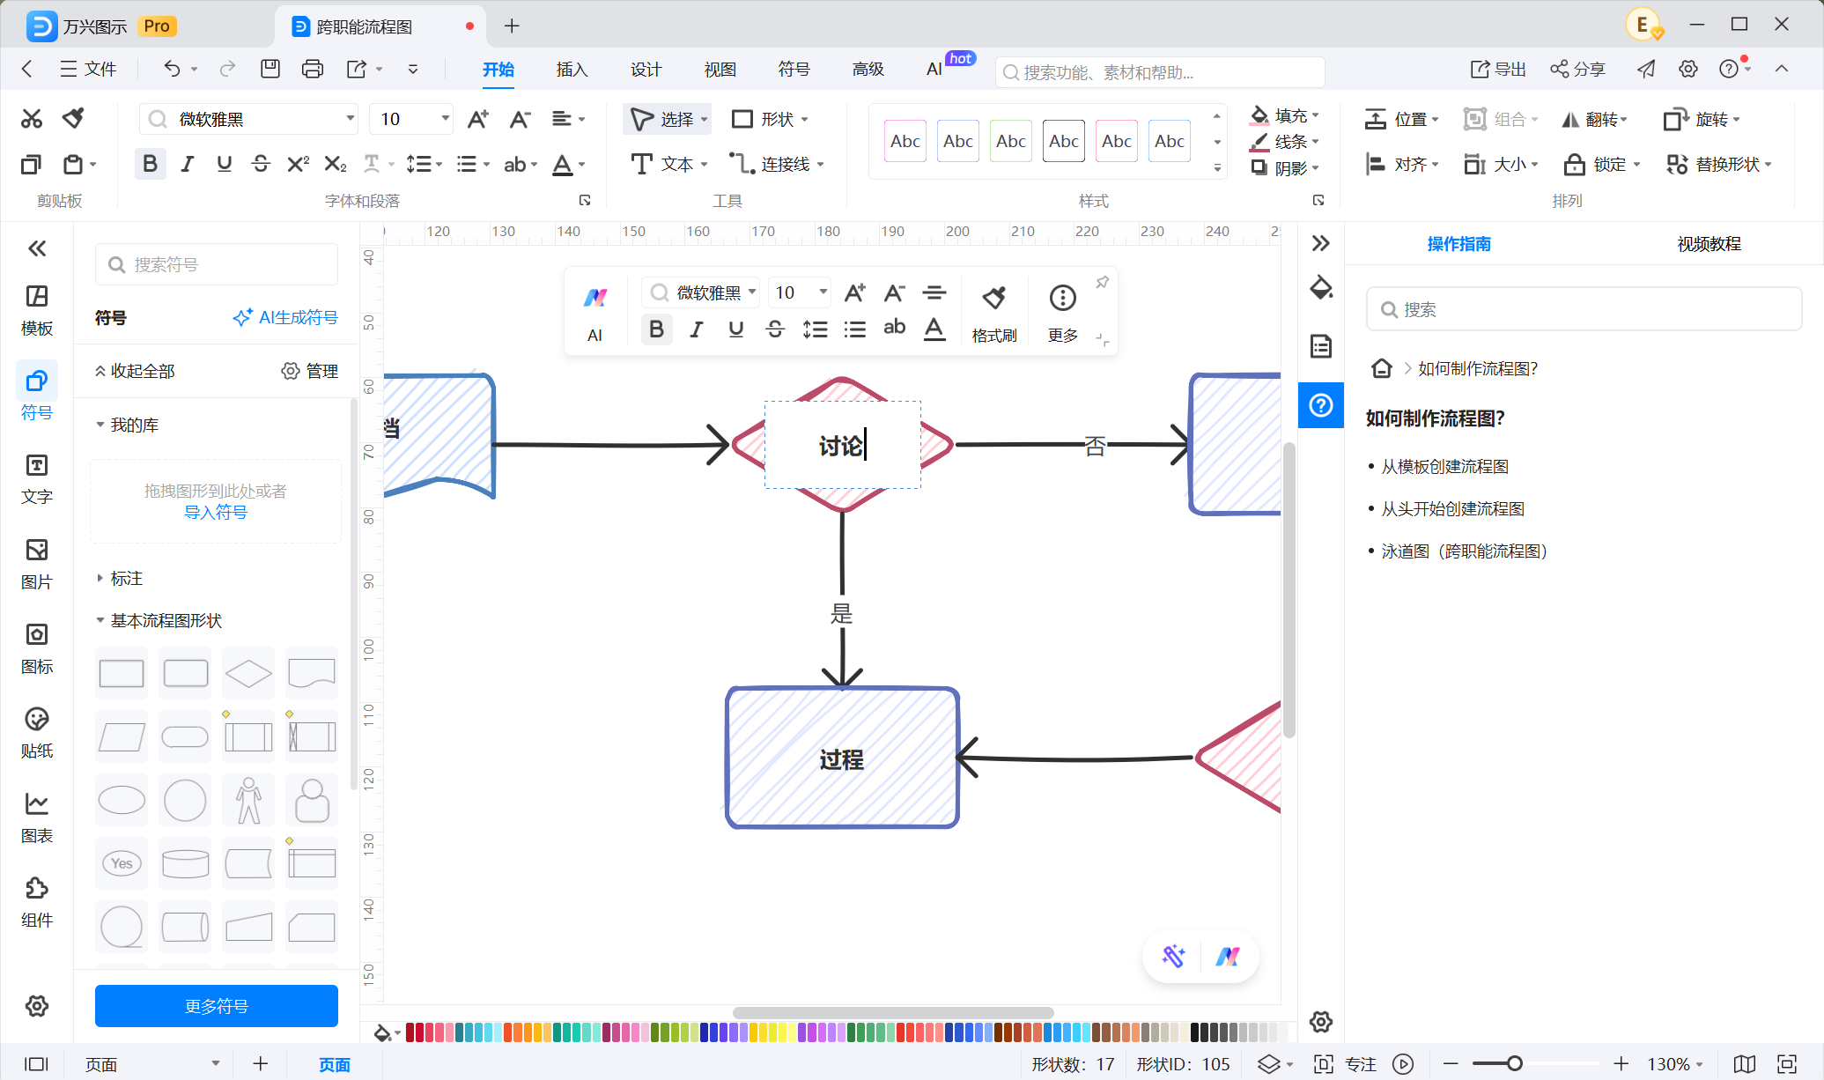Click the Undo arrow icon

point(172,69)
